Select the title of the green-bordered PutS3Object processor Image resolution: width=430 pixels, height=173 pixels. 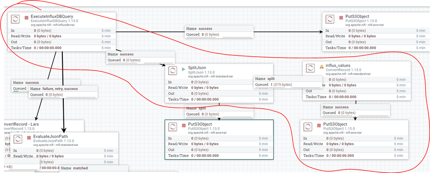[199, 124]
